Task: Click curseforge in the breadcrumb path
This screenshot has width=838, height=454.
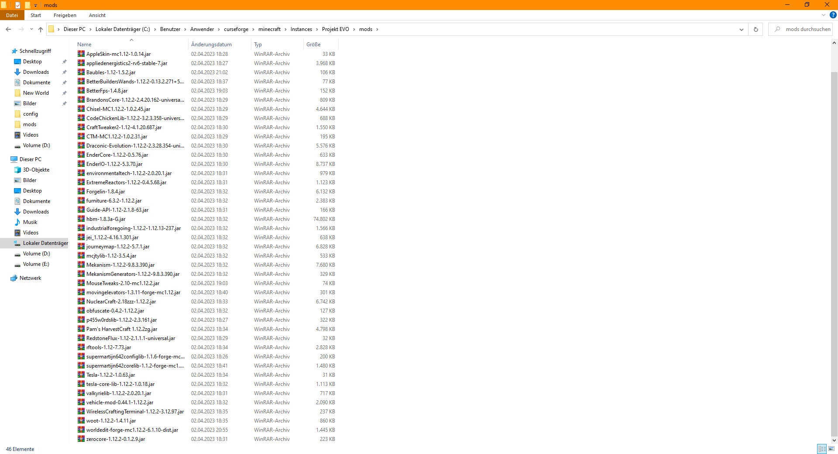Action: [236, 29]
